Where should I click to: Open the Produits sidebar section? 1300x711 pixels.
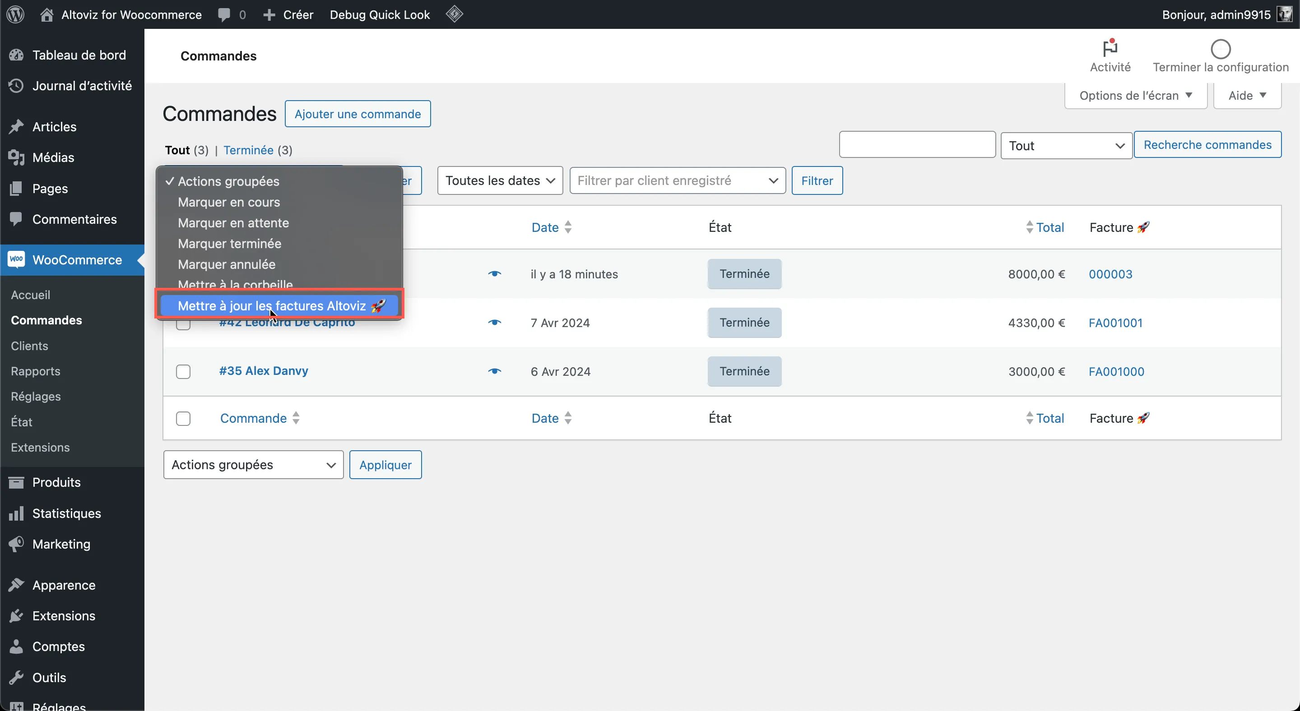pos(72,482)
